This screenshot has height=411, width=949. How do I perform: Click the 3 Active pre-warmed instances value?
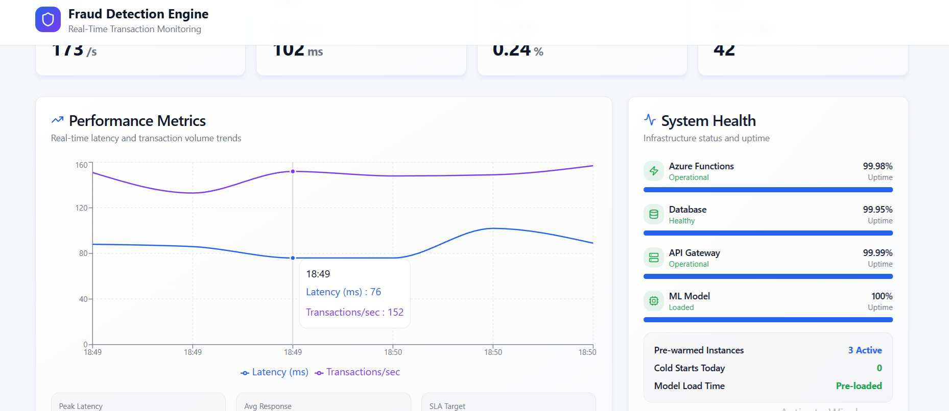(x=865, y=350)
